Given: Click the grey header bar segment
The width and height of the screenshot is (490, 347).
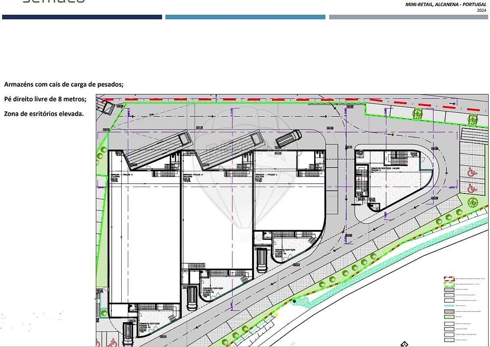Looking at the screenshot, I should coord(409,17).
